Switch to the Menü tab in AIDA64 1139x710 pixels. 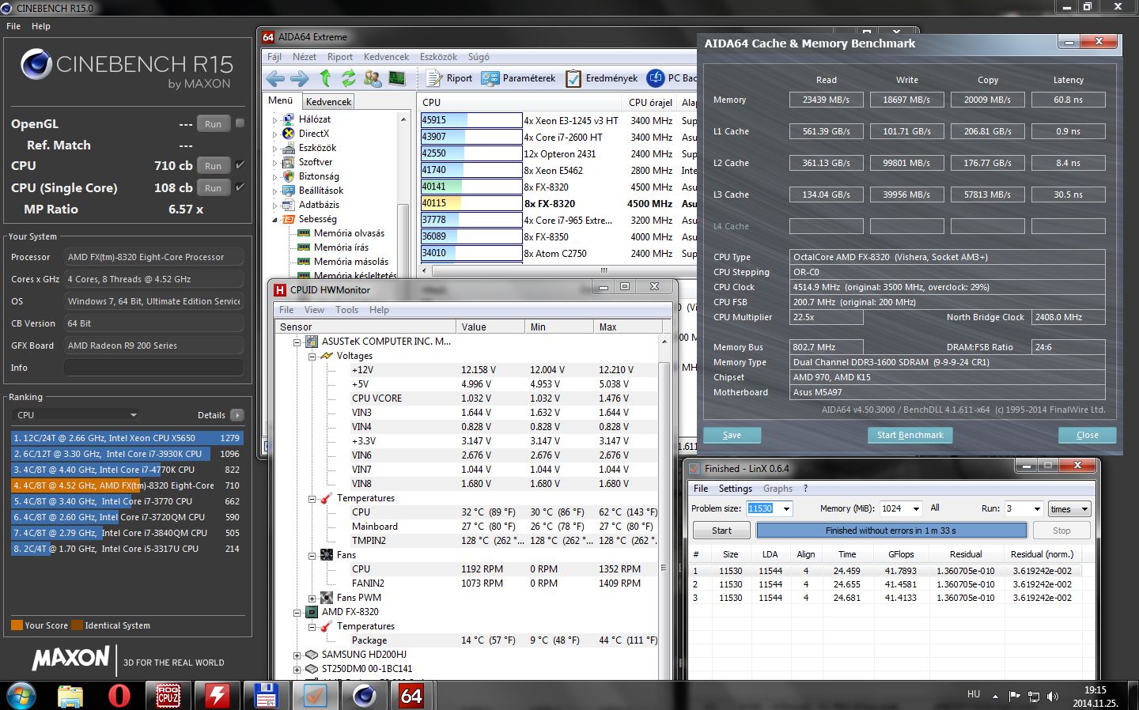(x=280, y=100)
